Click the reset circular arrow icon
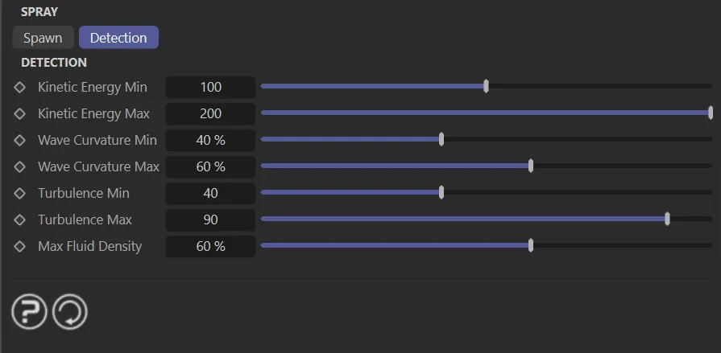Image resolution: width=721 pixels, height=353 pixels. pyautogui.click(x=70, y=312)
